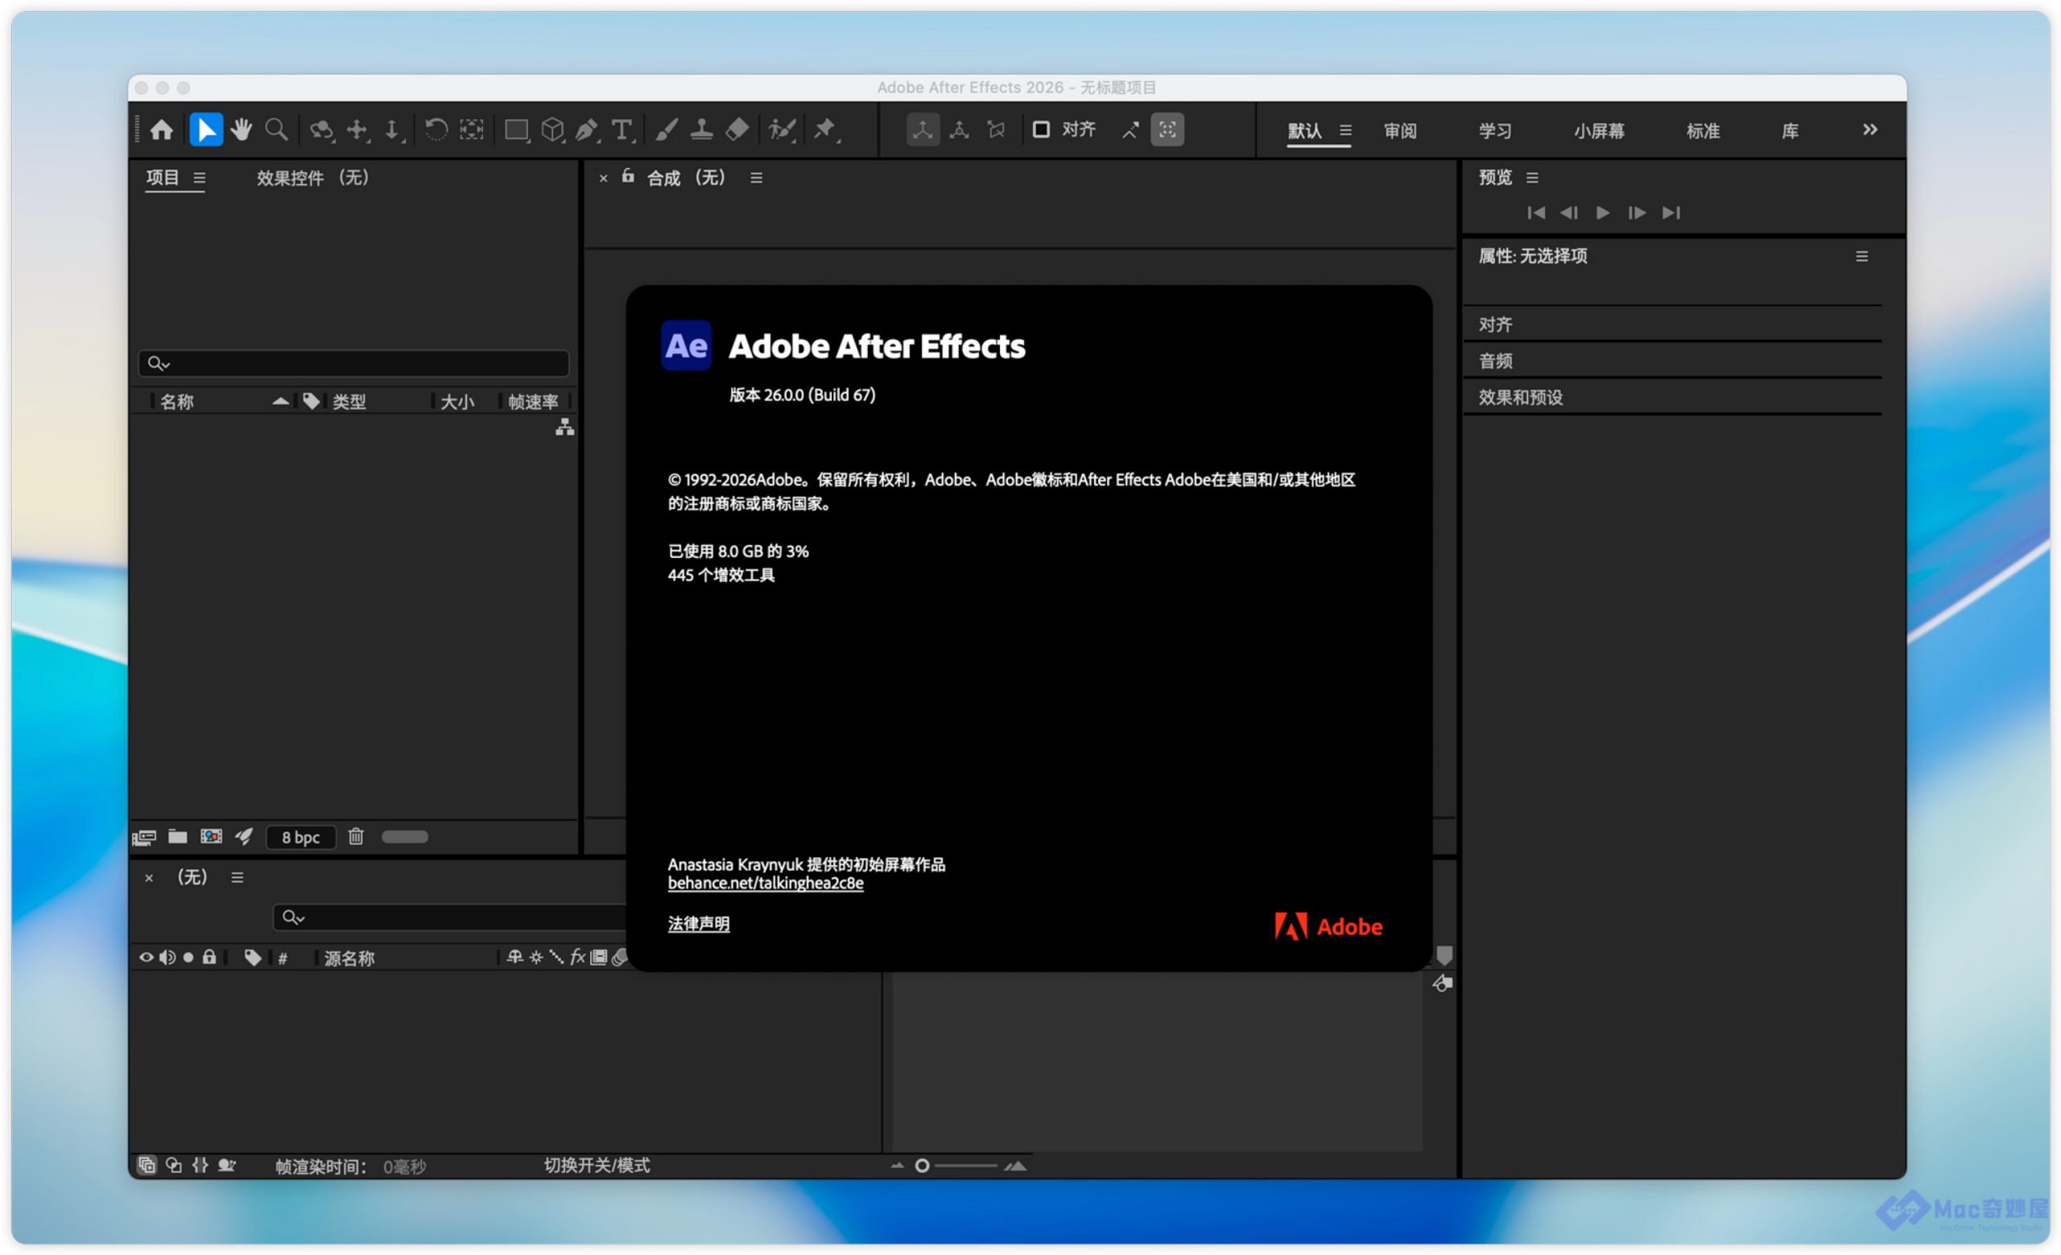Toggle the timeline lock column icon

pyautogui.click(x=209, y=957)
